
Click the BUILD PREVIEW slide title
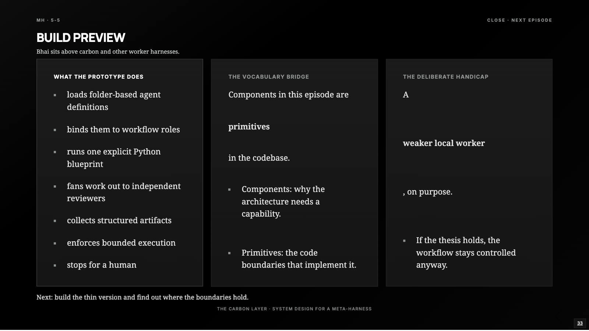point(81,38)
